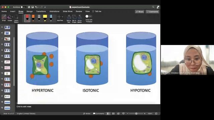Toggle the AutoSave switch

(23, 7)
